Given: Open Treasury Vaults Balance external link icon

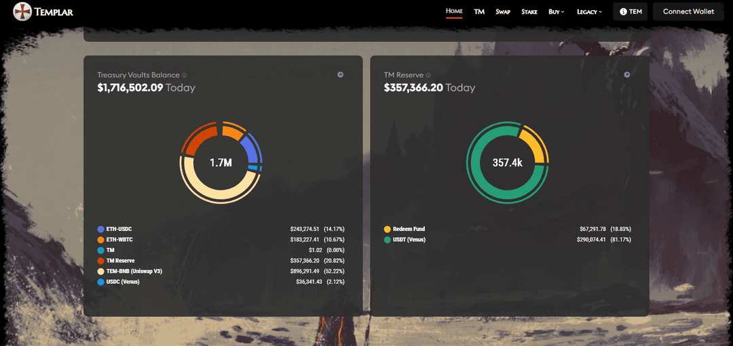Looking at the screenshot, I should pyautogui.click(x=341, y=74).
